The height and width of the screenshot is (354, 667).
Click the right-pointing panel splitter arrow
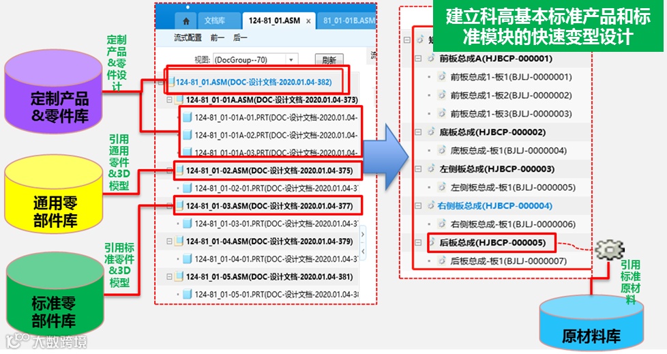pyautogui.click(x=363, y=235)
